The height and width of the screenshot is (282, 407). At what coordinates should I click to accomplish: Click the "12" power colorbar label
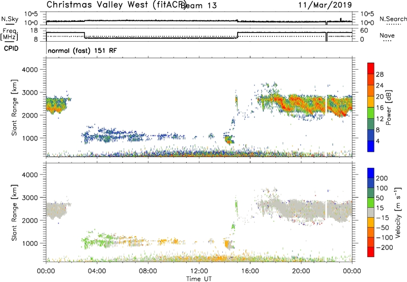pos(380,119)
